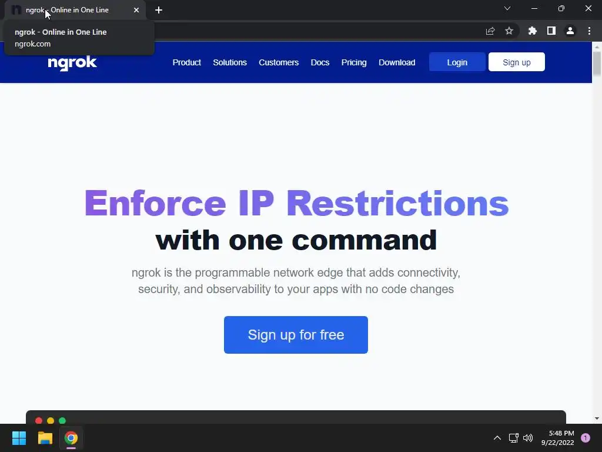Open the Docs link
Screen dimensions: 602x452
320,62
